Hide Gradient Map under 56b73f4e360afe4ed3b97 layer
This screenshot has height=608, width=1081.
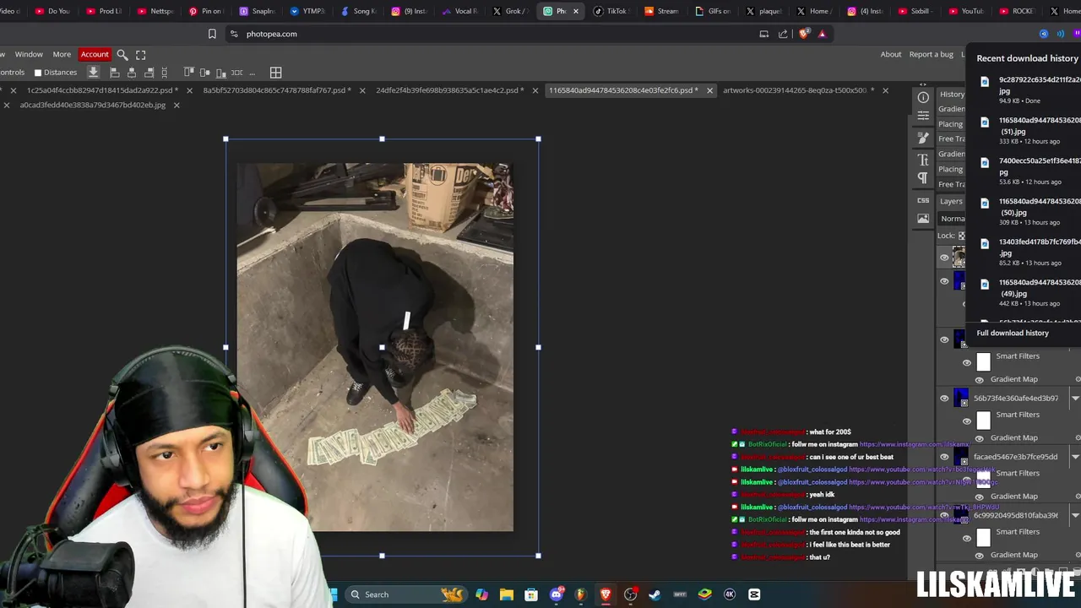click(x=980, y=438)
